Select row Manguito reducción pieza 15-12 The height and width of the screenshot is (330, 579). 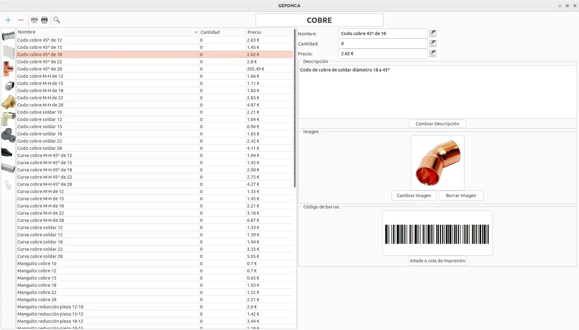pos(155,314)
